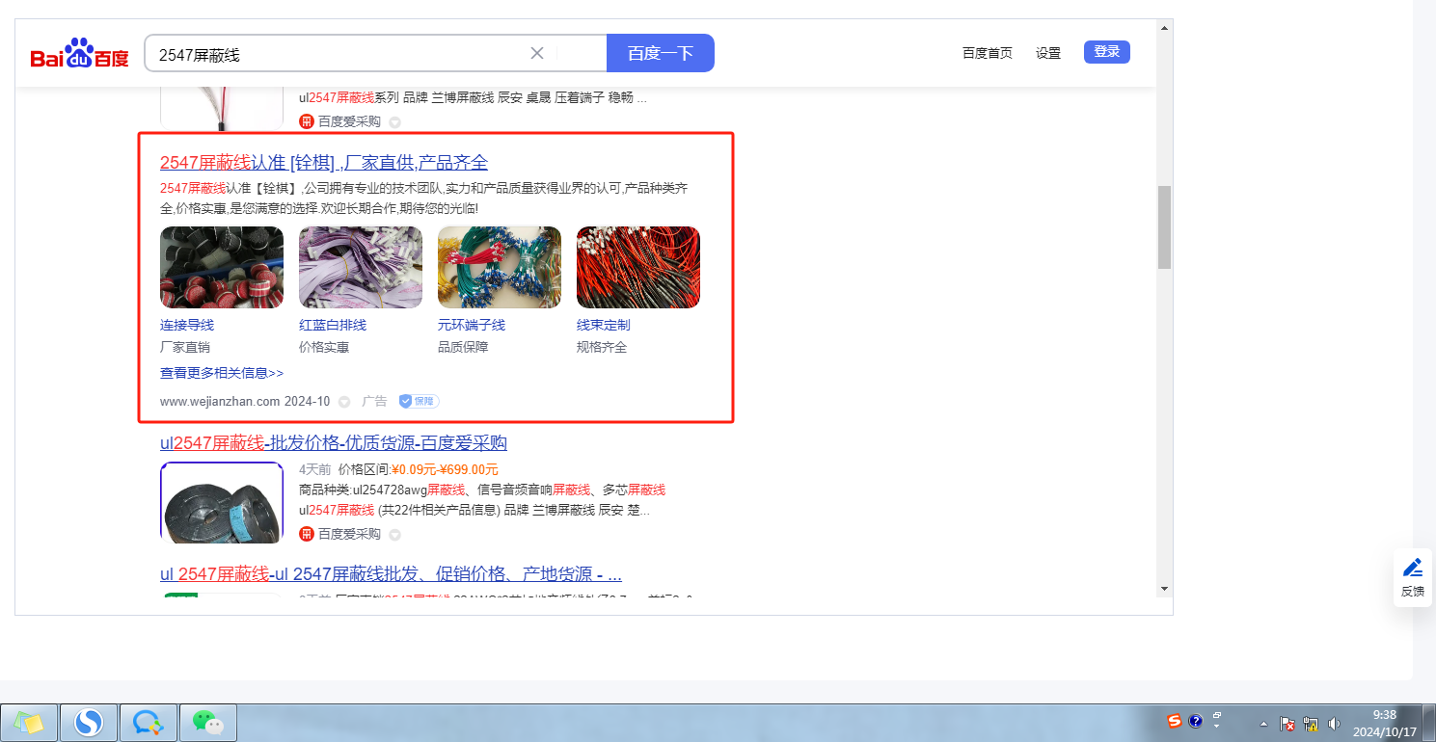The height and width of the screenshot is (742, 1436).
Task: Click the 广告 ad label
Action: pyautogui.click(x=374, y=401)
